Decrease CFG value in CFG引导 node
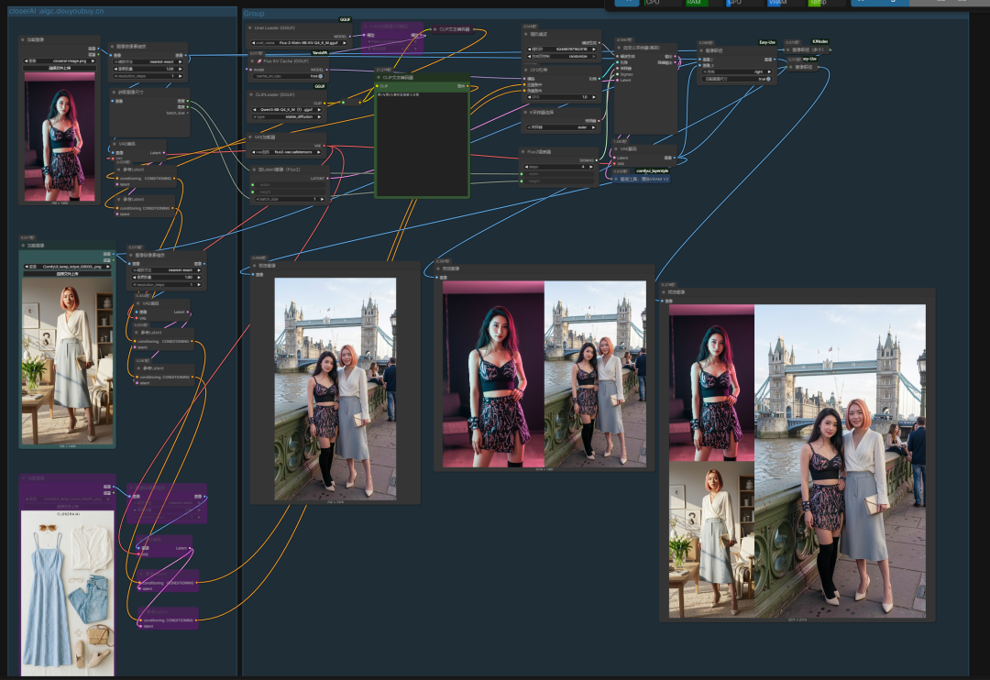This screenshot has width=990, height=680. click(530, 97)
